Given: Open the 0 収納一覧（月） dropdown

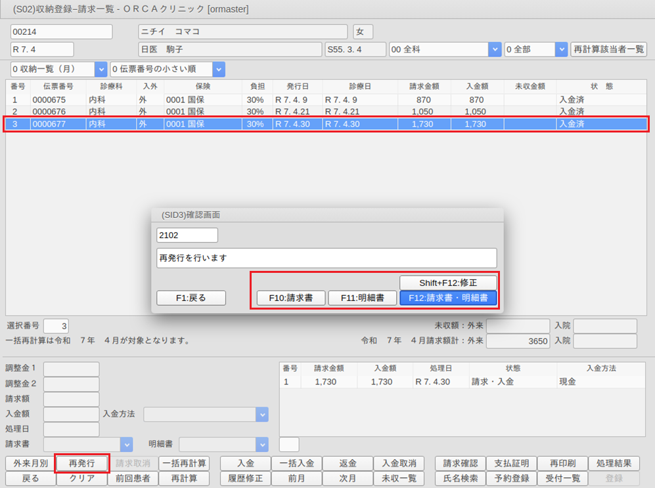Looking at the screenshot, I should click(101, 69).
